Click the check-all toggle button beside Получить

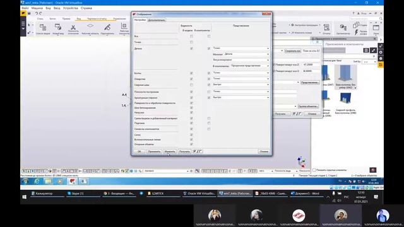198,151
